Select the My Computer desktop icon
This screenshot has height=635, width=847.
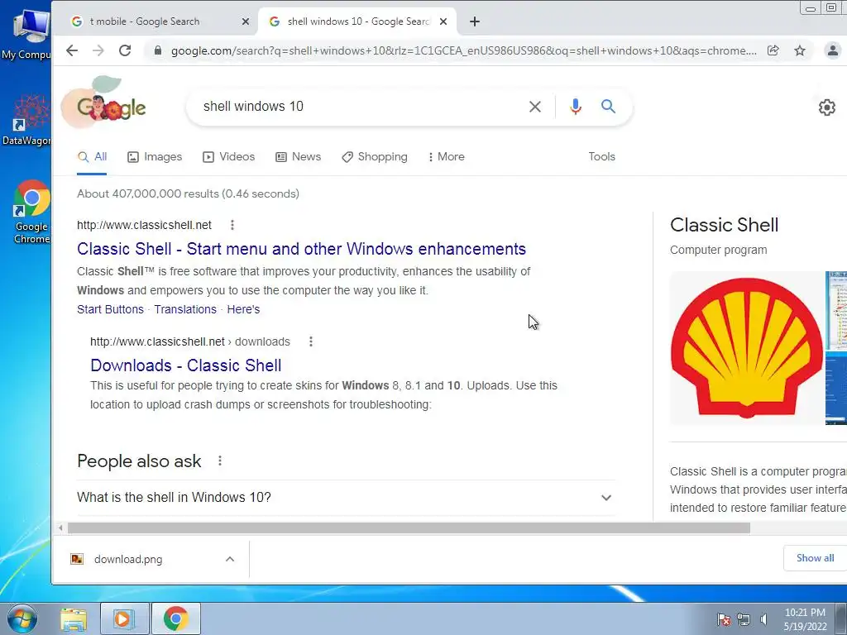coord(27,35)
